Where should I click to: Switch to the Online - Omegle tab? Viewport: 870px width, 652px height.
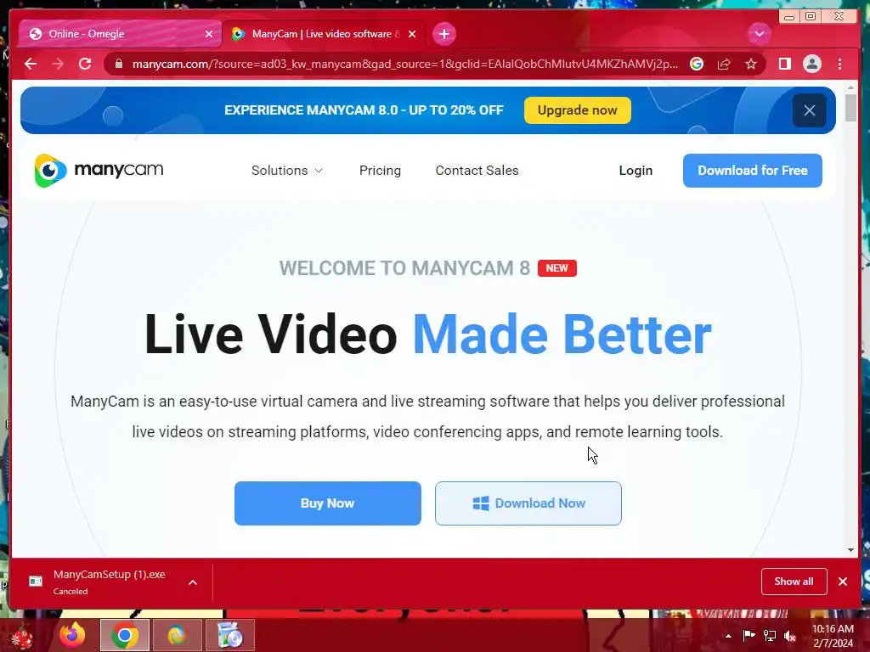click(x=119, y=34)
